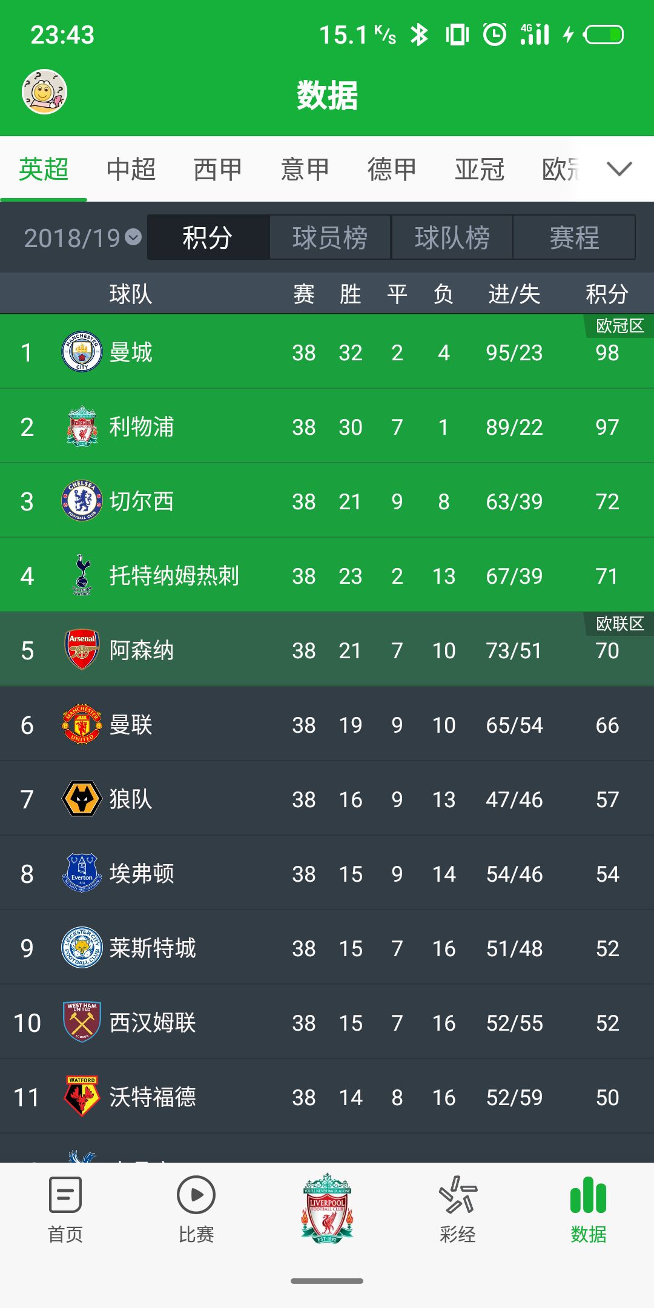The width and height of the screenshot is (654, 1308).
Task: Expand the league list chevron
Action: tap(619, 169)
